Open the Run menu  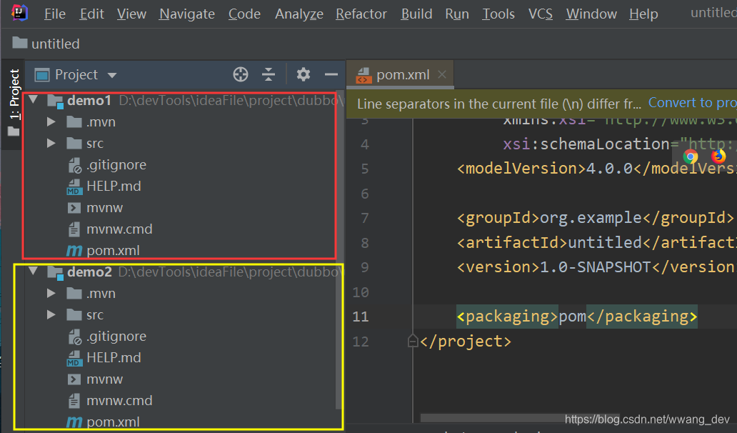pos(457,14)
